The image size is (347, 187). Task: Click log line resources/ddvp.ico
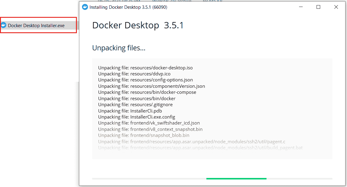[134, 74]
